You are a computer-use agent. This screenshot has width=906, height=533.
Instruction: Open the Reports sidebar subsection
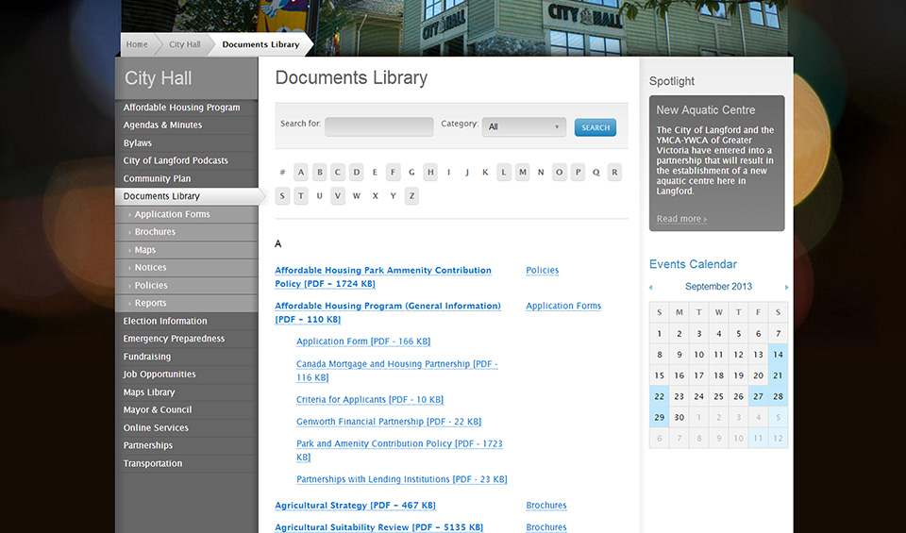150,304
